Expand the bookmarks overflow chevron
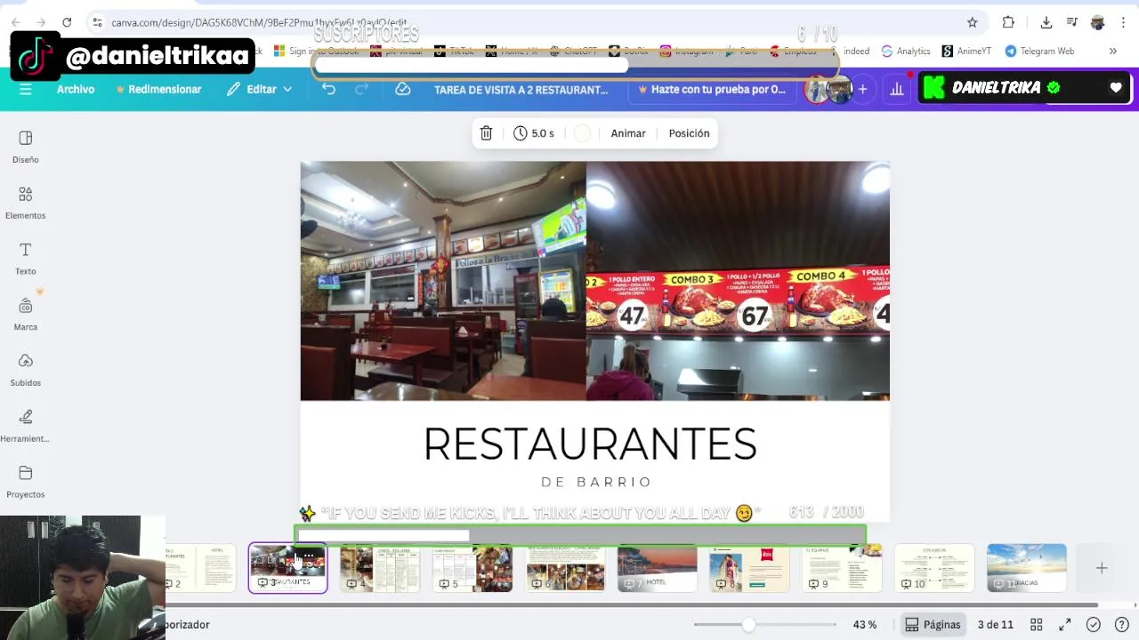 (1112, 51)
